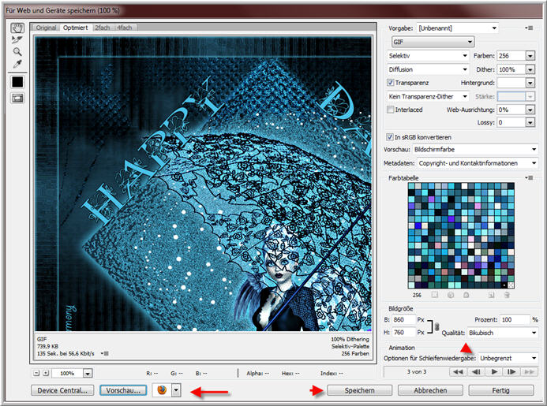Open the Hintergrund matte color dropdown
Viewport: 547px width, 406px height.
[x=530, y=83]
